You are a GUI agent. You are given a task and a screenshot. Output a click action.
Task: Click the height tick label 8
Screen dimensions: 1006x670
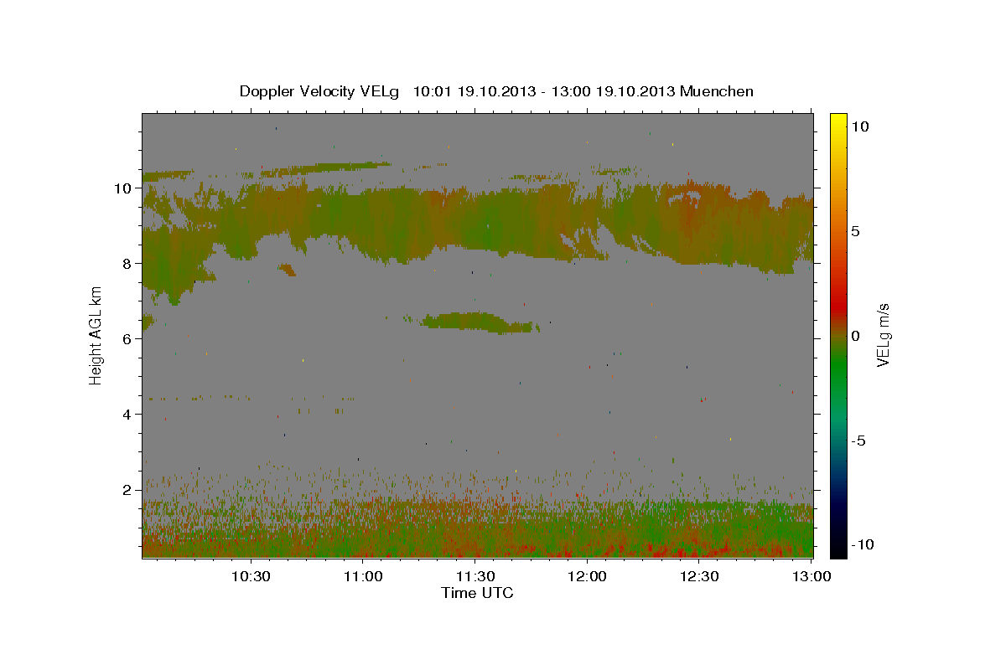[127, 263]
